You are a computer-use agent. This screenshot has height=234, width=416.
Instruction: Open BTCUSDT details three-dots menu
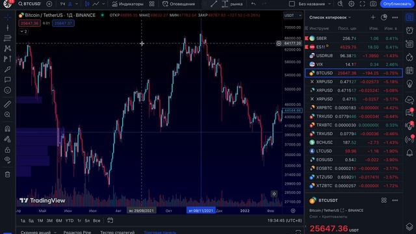coord(395,201)
